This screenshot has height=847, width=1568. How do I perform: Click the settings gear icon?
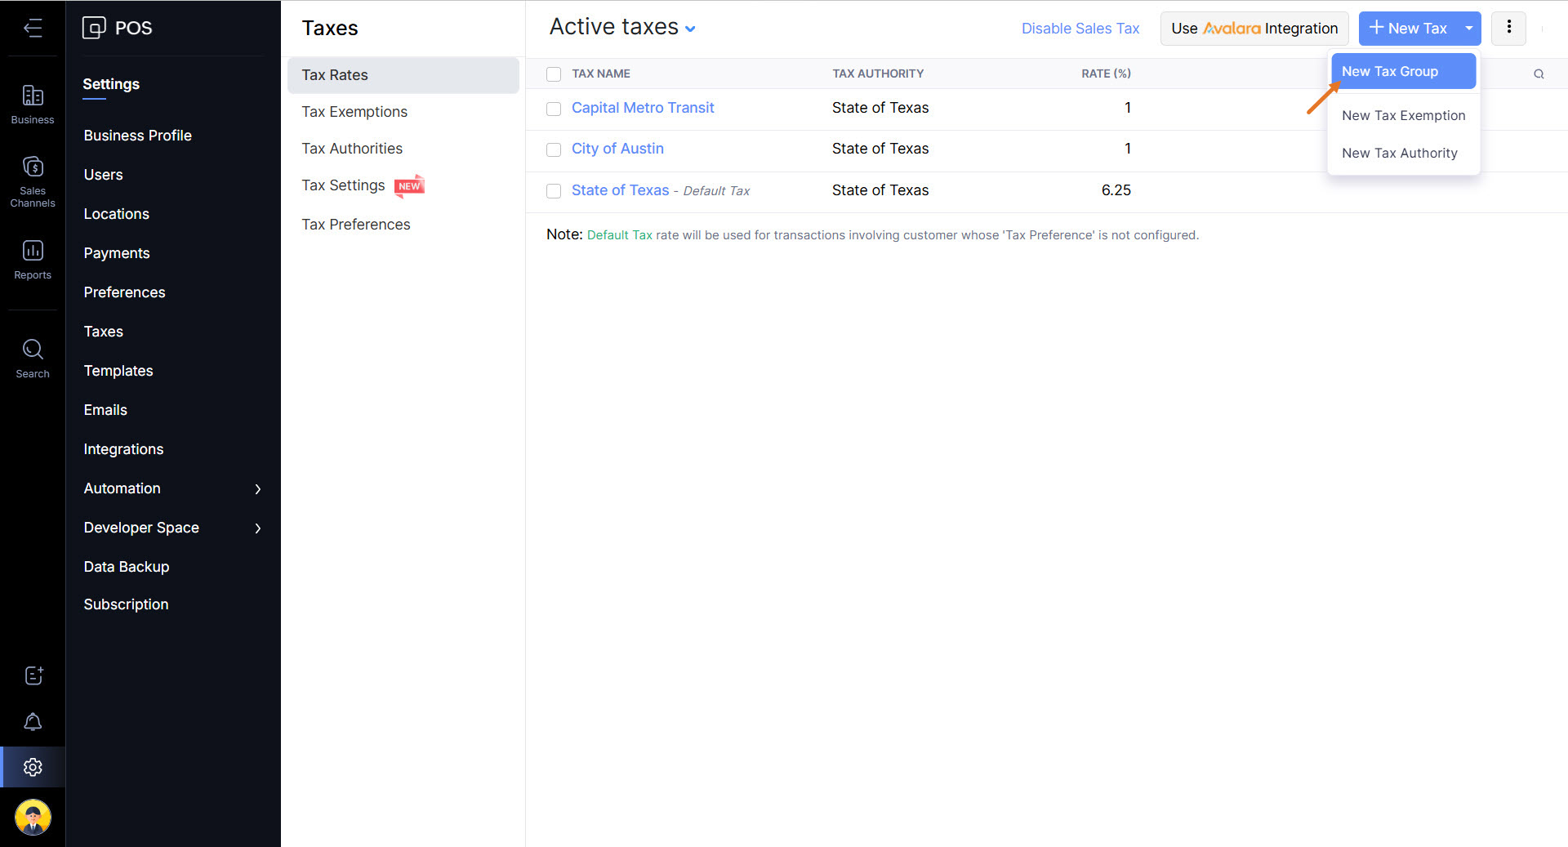[x=33, y=767]
